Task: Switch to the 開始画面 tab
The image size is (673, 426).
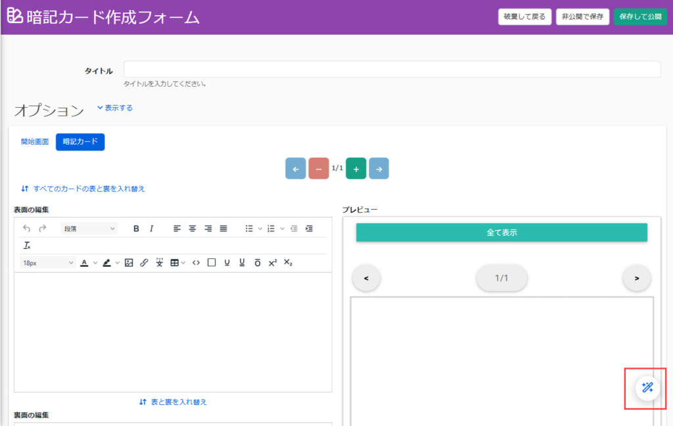Action: click(x=35, y=142)
